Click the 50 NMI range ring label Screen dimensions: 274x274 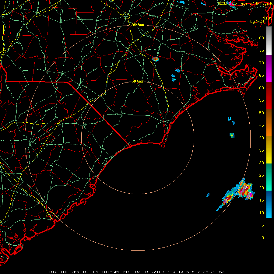tap(138, 81)
